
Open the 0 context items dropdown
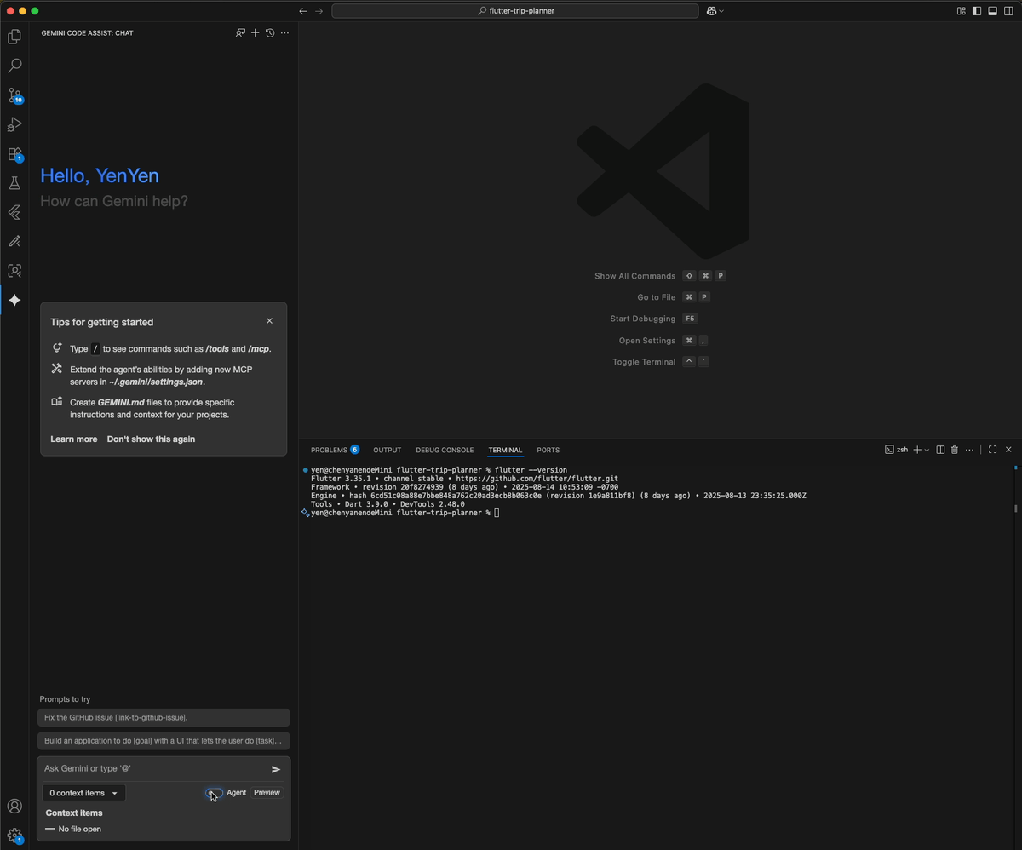(83, 793)
